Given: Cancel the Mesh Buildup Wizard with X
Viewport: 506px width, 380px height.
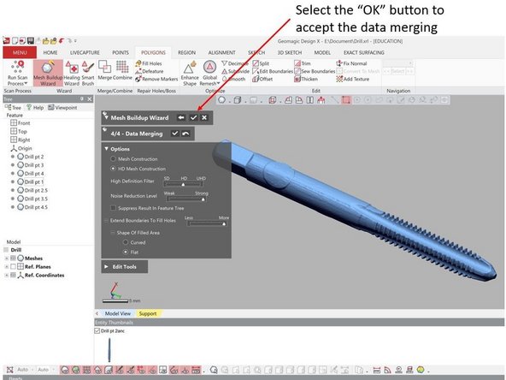Looking at the screenshot, I should (x=204, y=117).
